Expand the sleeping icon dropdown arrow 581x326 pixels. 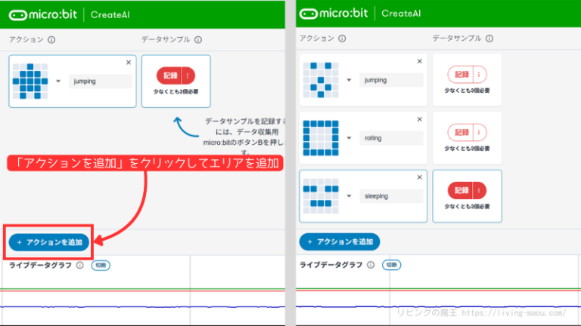(x=349, y=195)
